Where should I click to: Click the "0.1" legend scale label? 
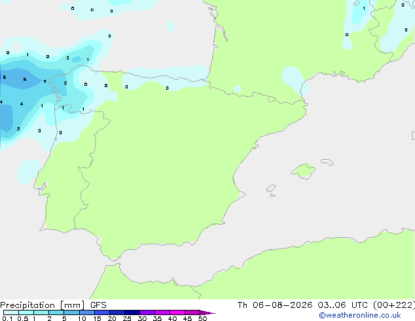coord(7,318)
